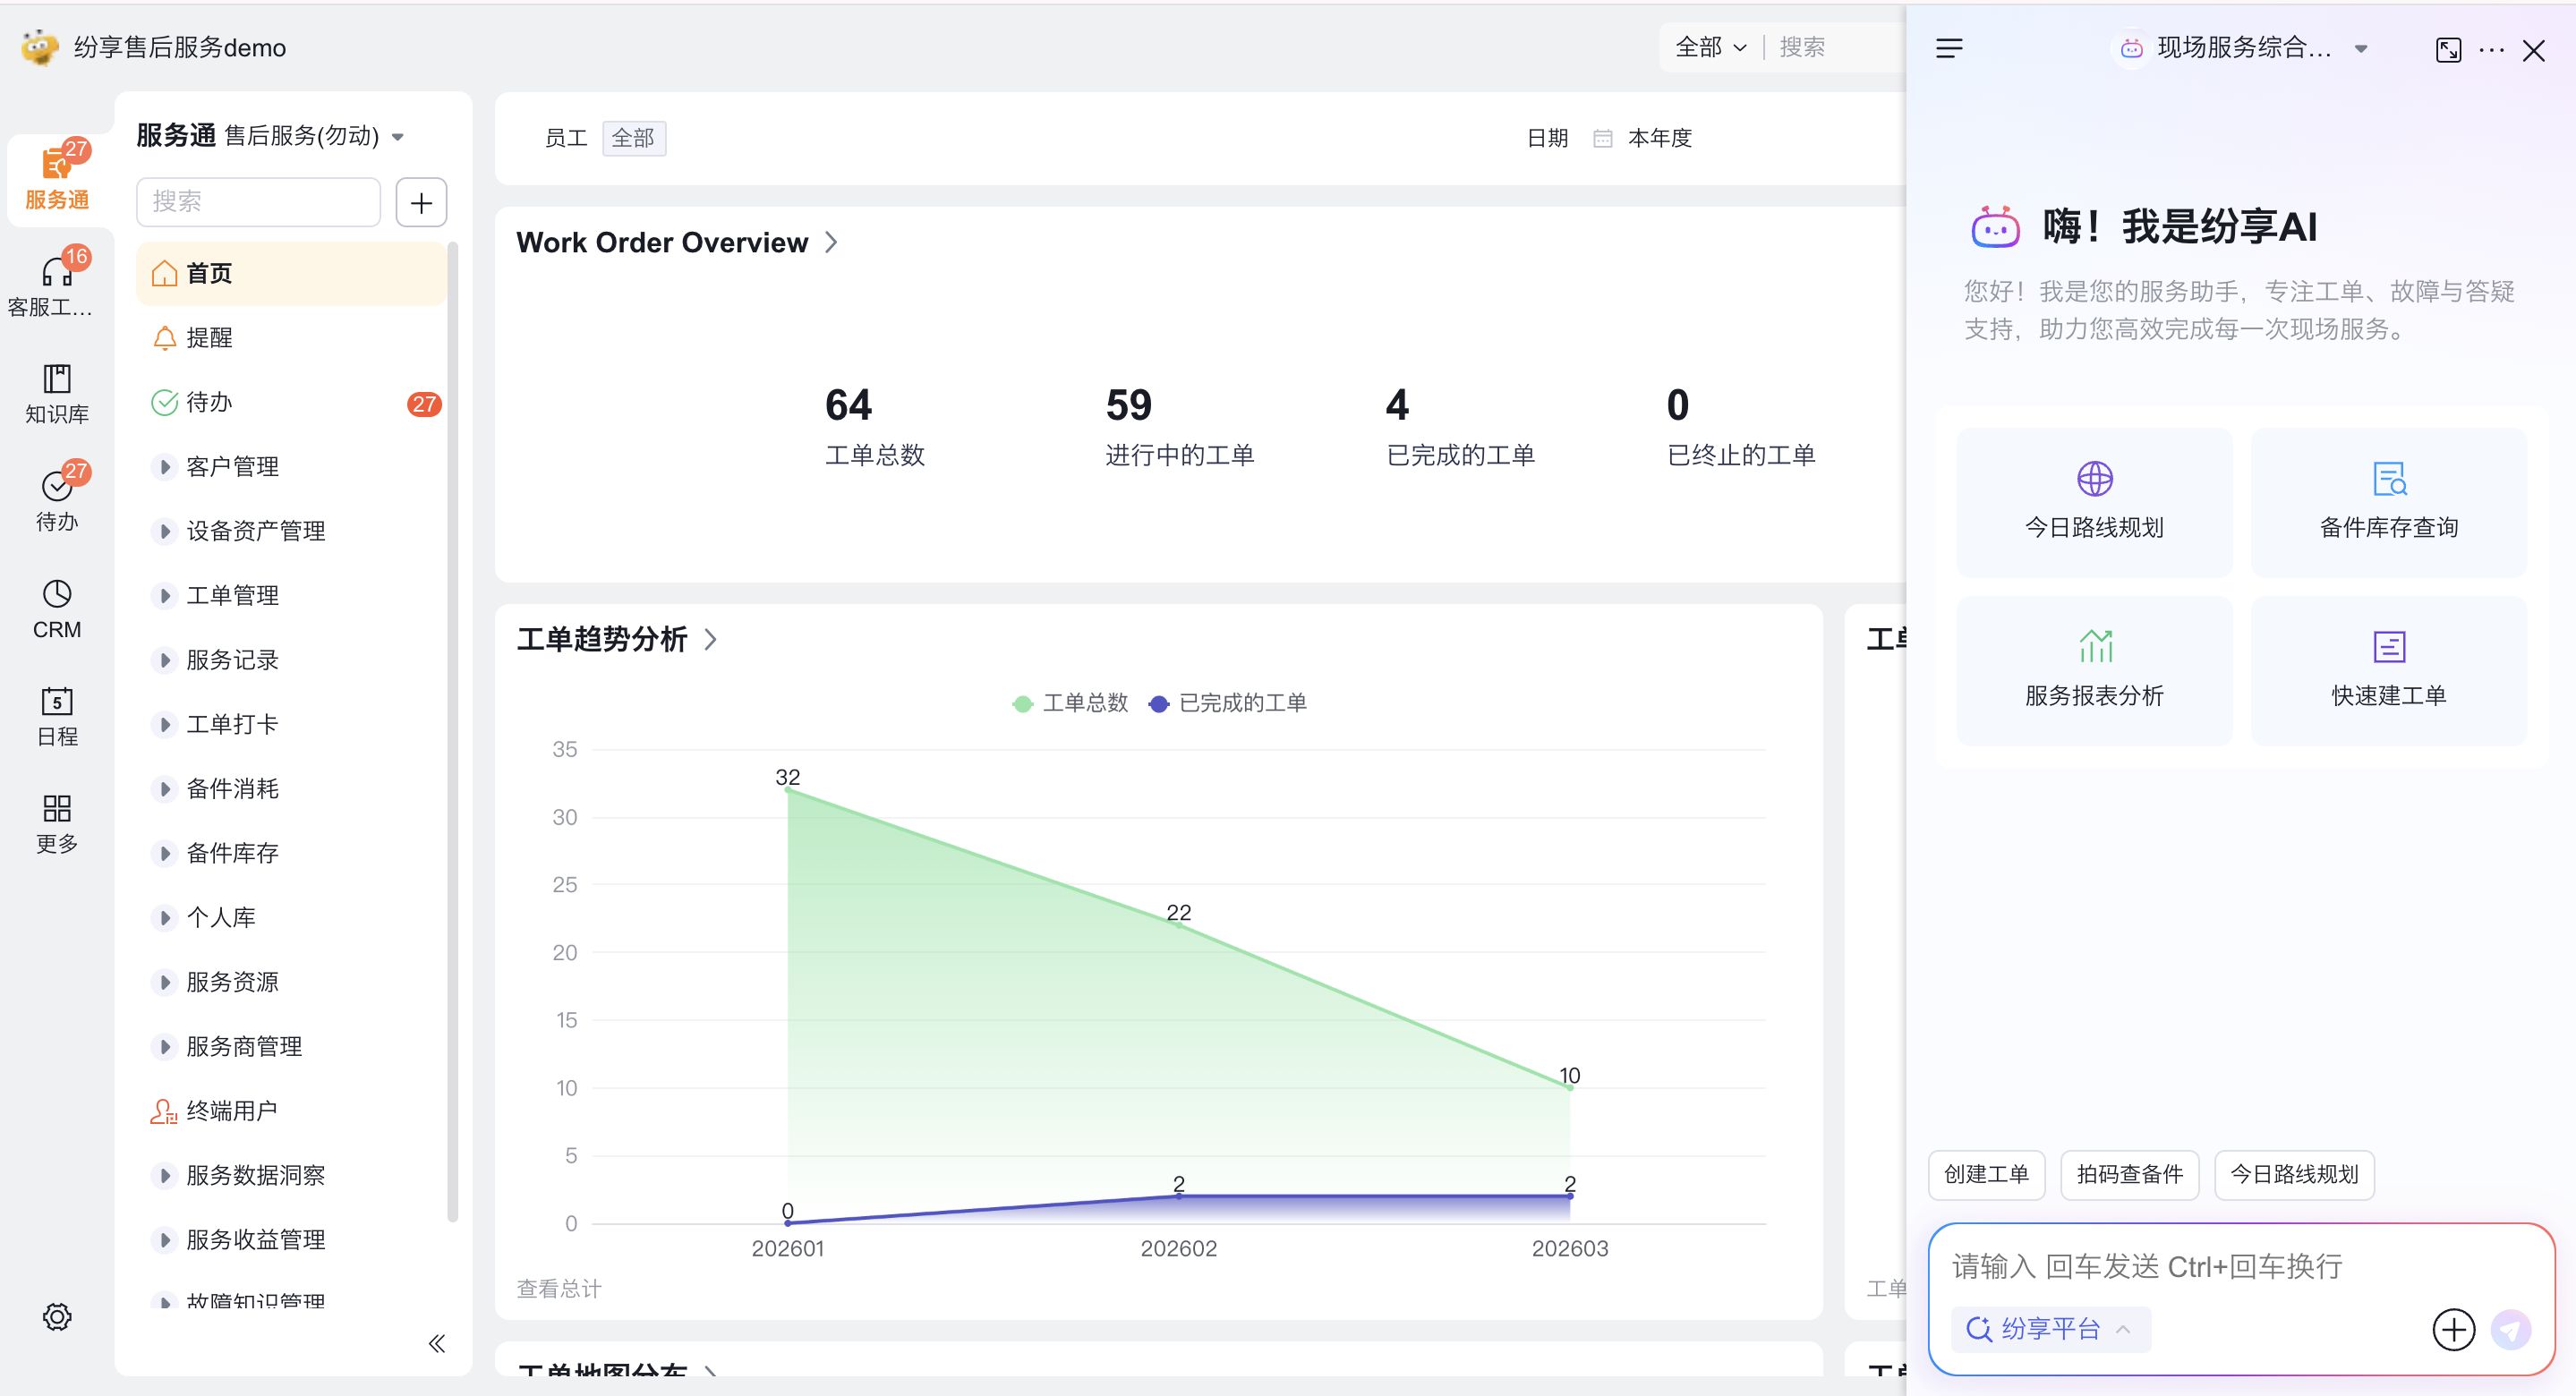Viewport: 2576px width, 1396px height.
Task: Collapse the navigation menu with double-chevron icon
Action: tap(437, 1343)
